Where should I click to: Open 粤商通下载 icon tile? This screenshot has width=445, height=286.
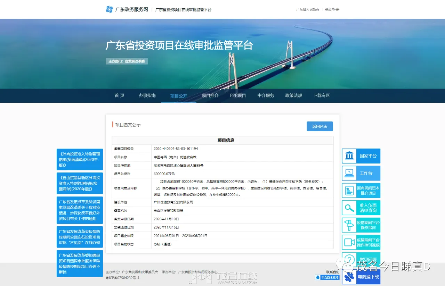361,277
